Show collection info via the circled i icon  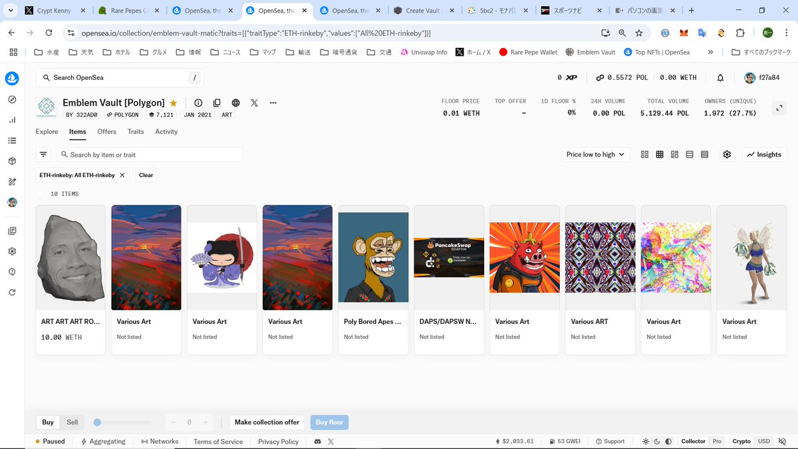pyautogui.click(x=198, y=103)
